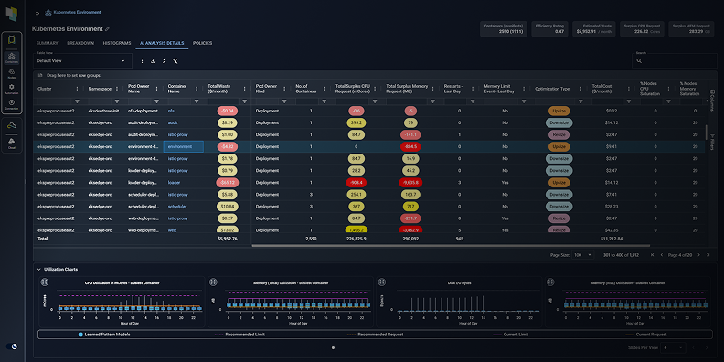Go to the next results page

[698, 255]
